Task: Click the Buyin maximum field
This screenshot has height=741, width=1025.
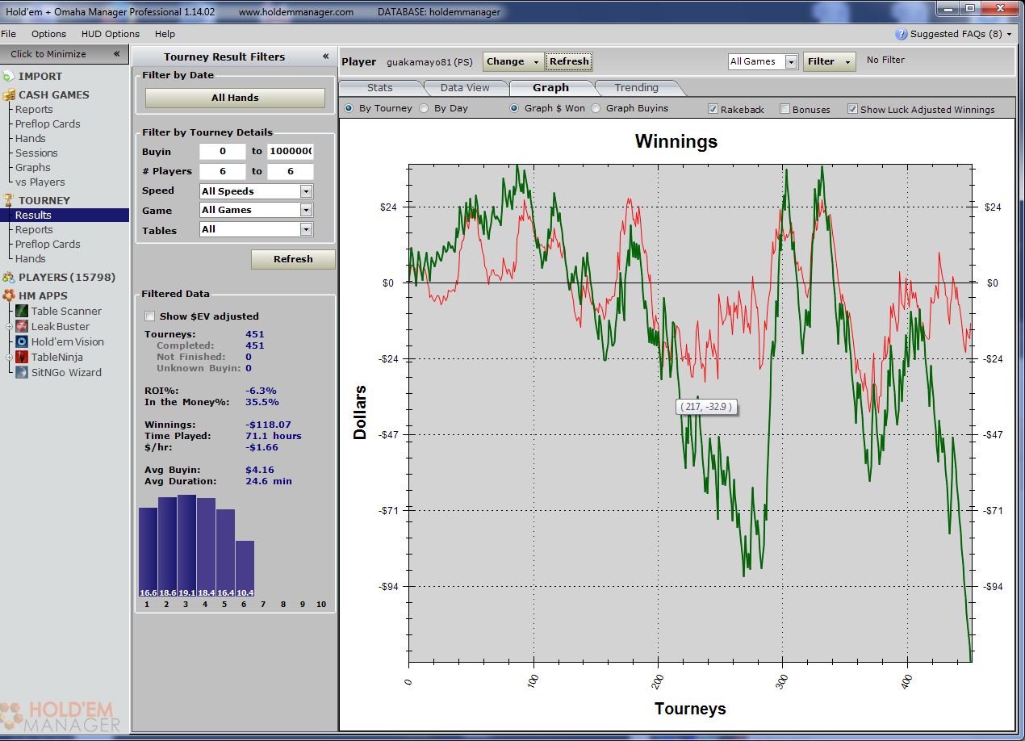Action: pyautogui.click(x=291, y=151)
